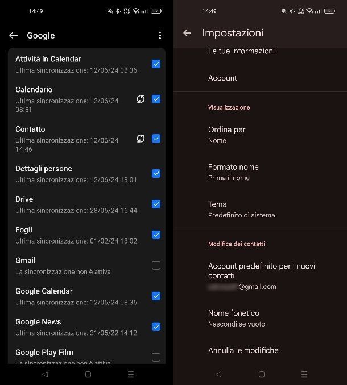Tap the sync icon next to Contatto
The height and width of the screenshot is (385, 347).
[141, 139]
